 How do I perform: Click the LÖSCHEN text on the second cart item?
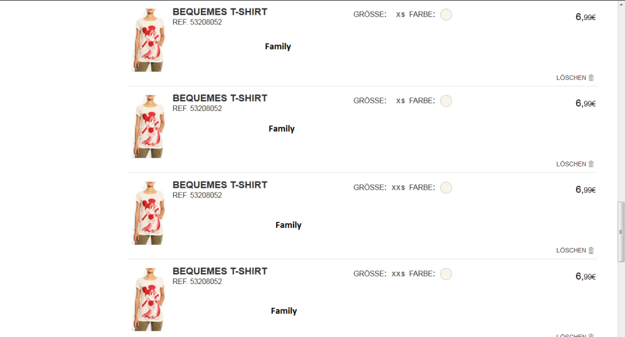[571, 165]
